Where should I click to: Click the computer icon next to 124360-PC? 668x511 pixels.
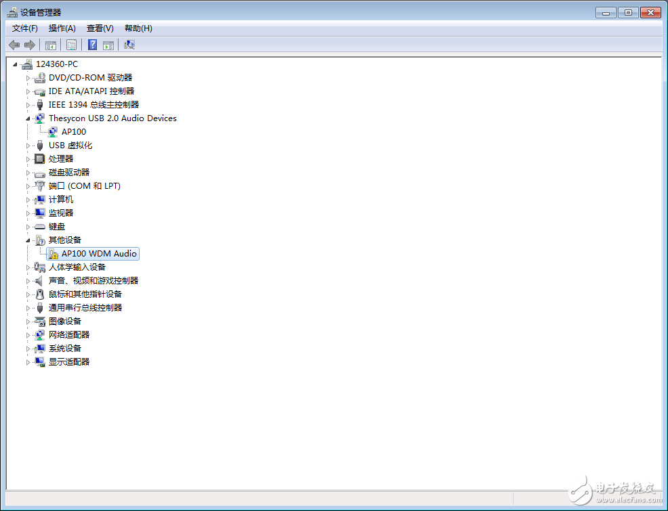[26, 64]
